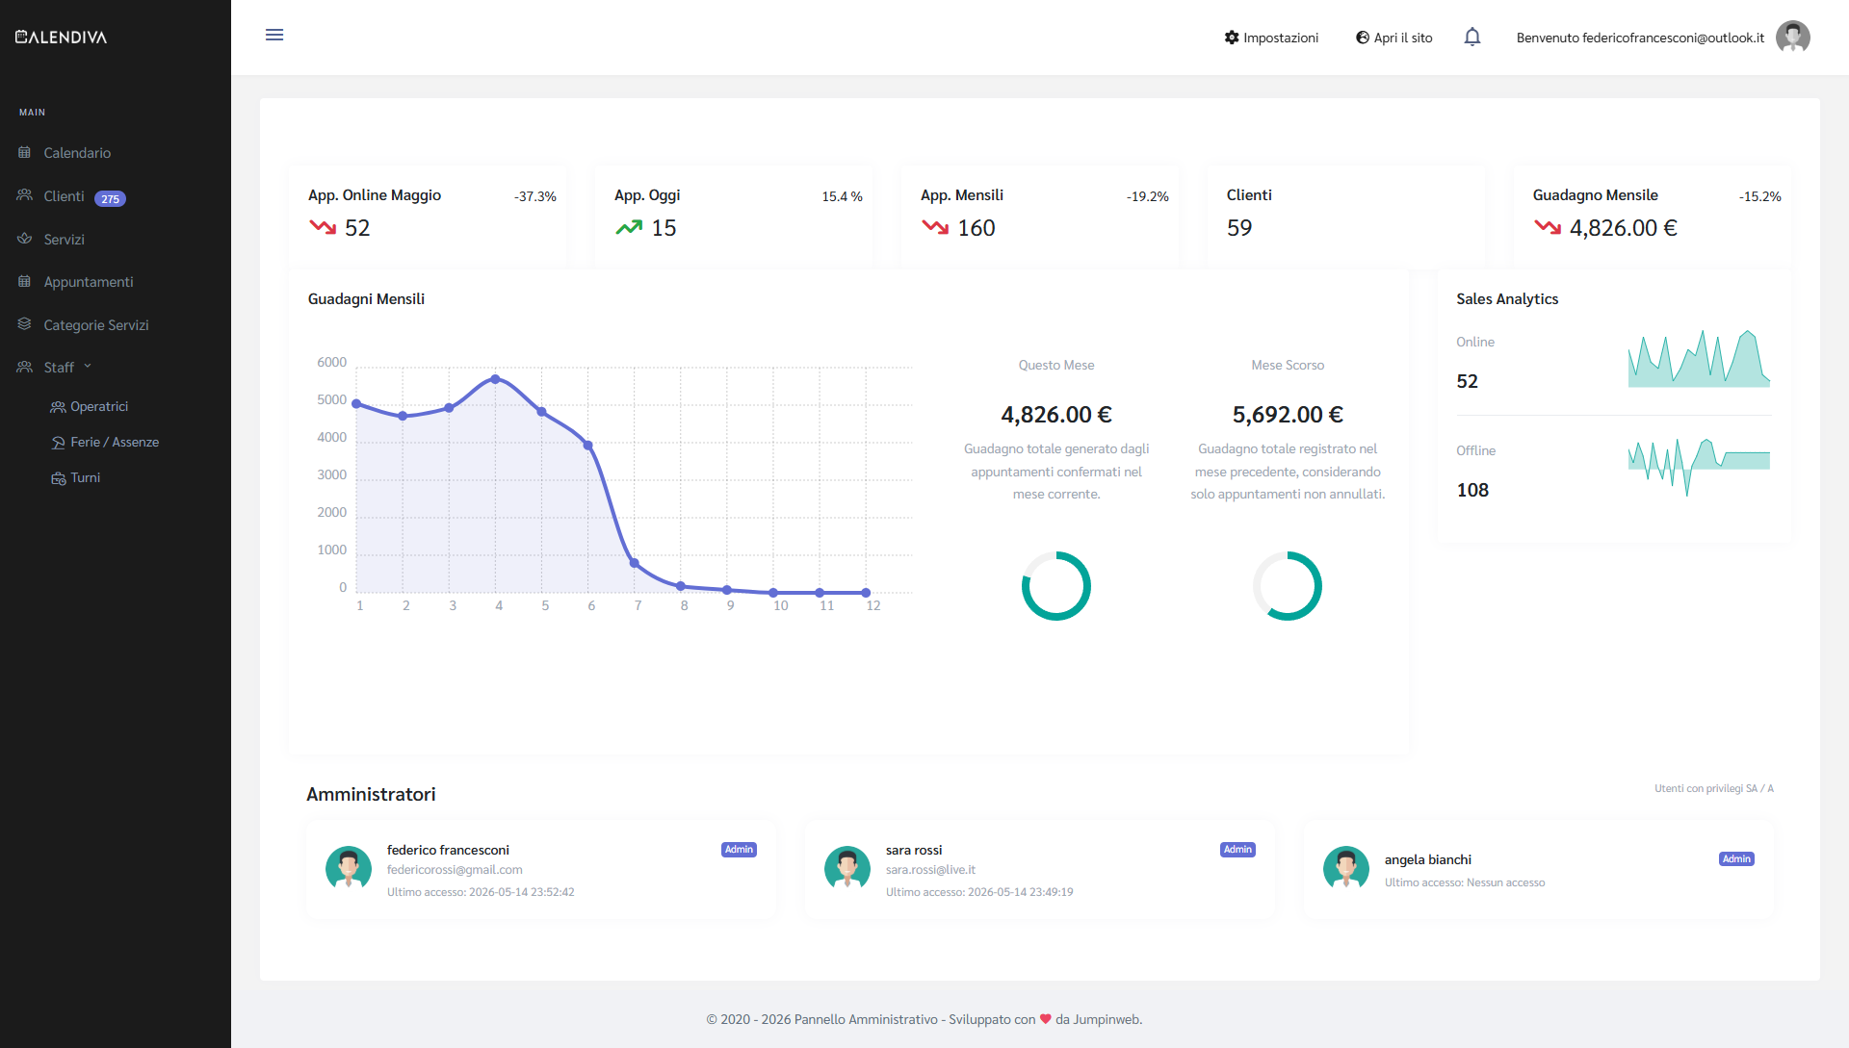Image resolution: width=1849 pixels, height=1048 pixels.
Task: Click month 12 data point on chart
Action: click(866, 593)
